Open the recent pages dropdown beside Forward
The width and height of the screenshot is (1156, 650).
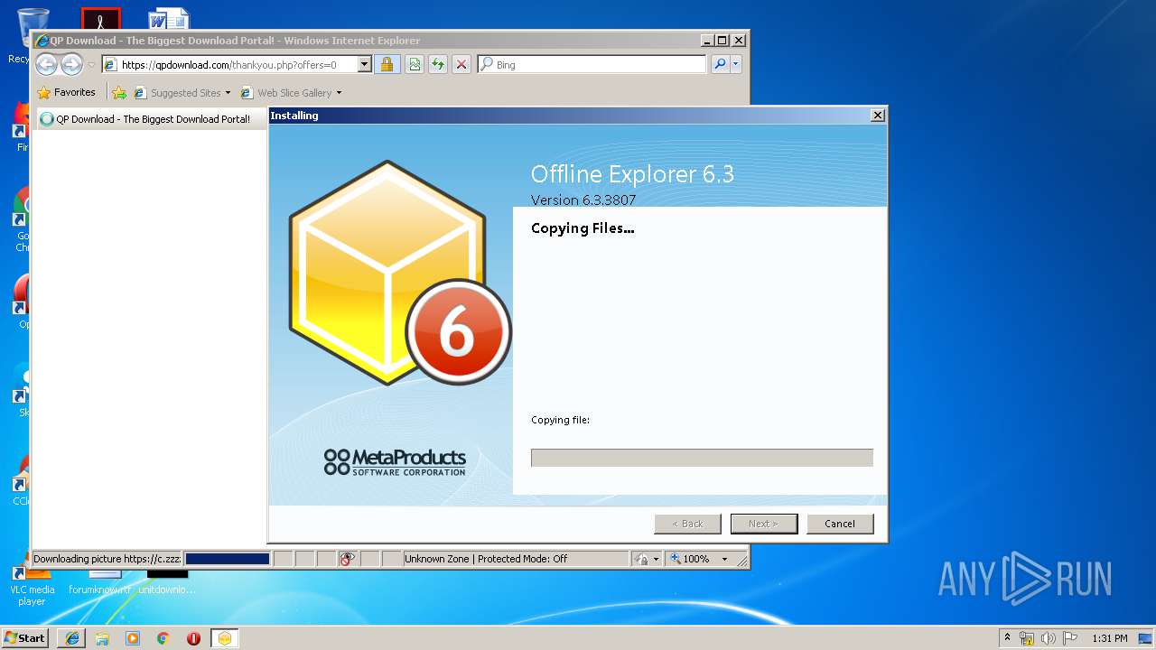(91, 65)
